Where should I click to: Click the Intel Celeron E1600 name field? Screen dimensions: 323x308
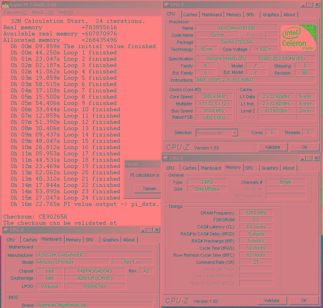click(237, 28)
